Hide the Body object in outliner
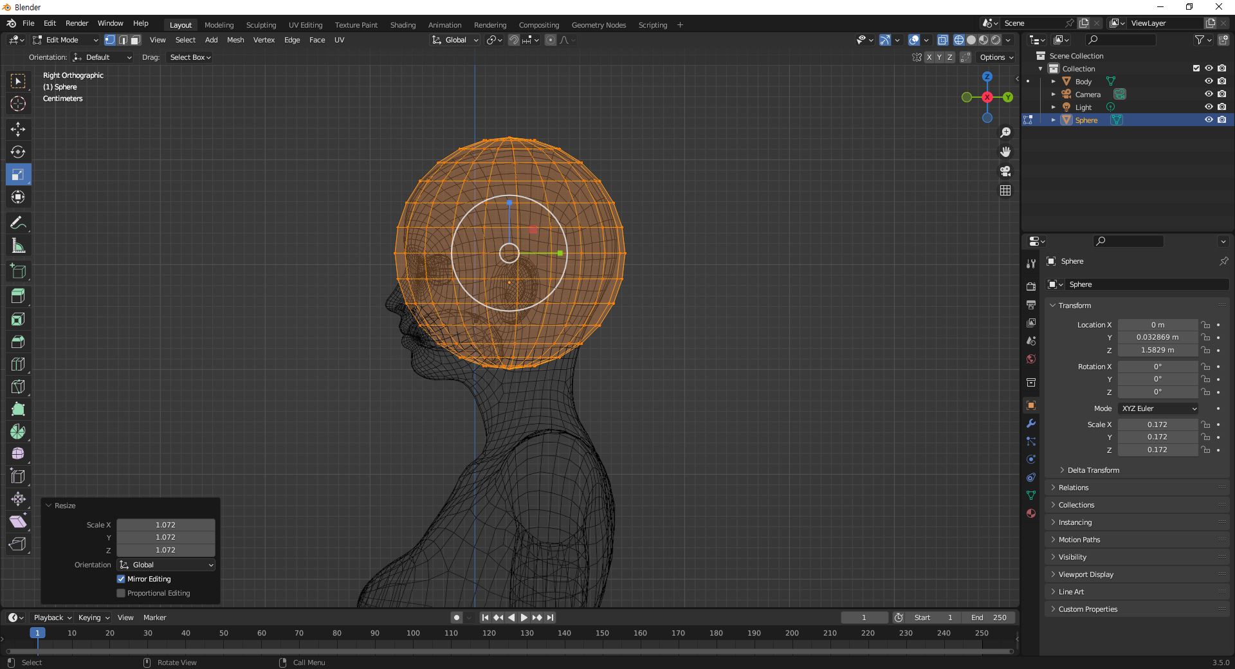Screen dimensions: 1235x669 pos(1209,82)
